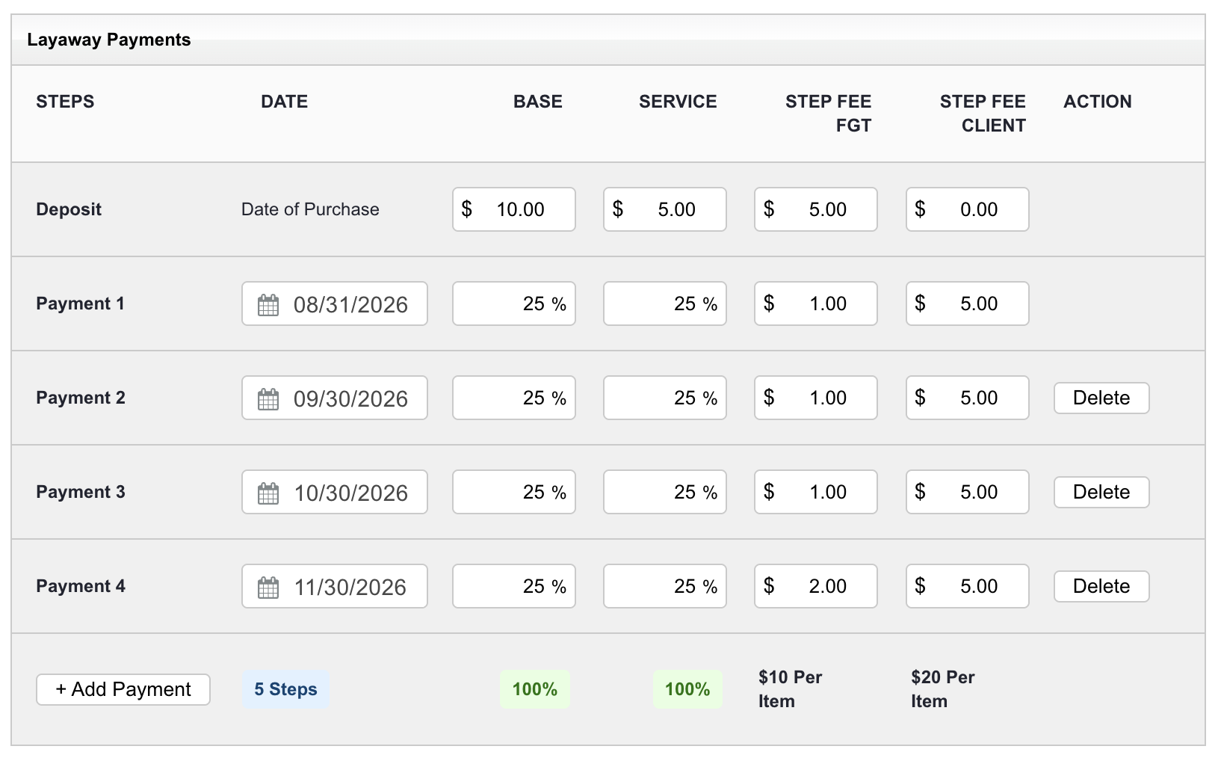Edit Payment 1 base percentage field
The image size is (1221, 758).
coord(514,303)
